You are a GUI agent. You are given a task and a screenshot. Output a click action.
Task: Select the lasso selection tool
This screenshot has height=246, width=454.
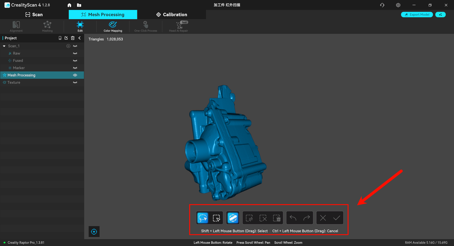203,218
